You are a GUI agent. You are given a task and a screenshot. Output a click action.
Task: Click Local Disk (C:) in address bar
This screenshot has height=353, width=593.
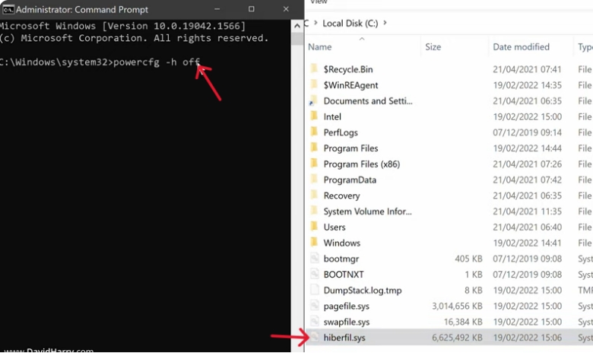point(350,23)
